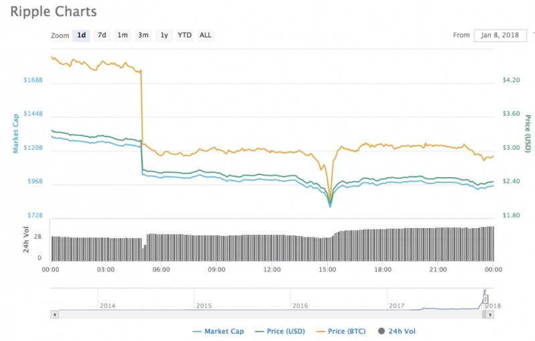Select the 1y zoom range
The width and height of the screenshot is (535, 341).
[164, 35]
